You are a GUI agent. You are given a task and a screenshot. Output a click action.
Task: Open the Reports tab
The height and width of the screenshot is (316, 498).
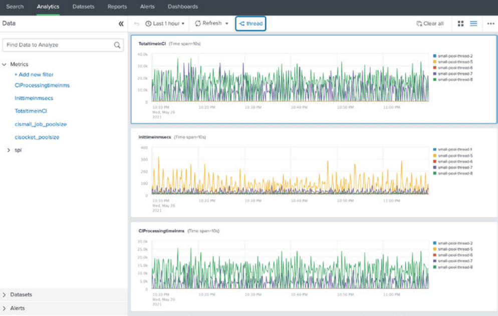pos(117,7)
